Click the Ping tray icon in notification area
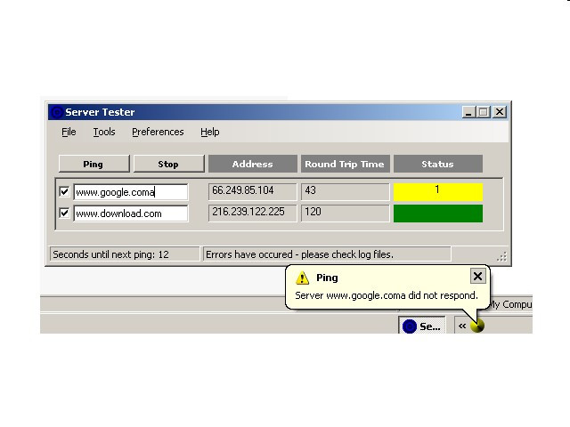This screenshot has height=427, width=570. point(477,326)
